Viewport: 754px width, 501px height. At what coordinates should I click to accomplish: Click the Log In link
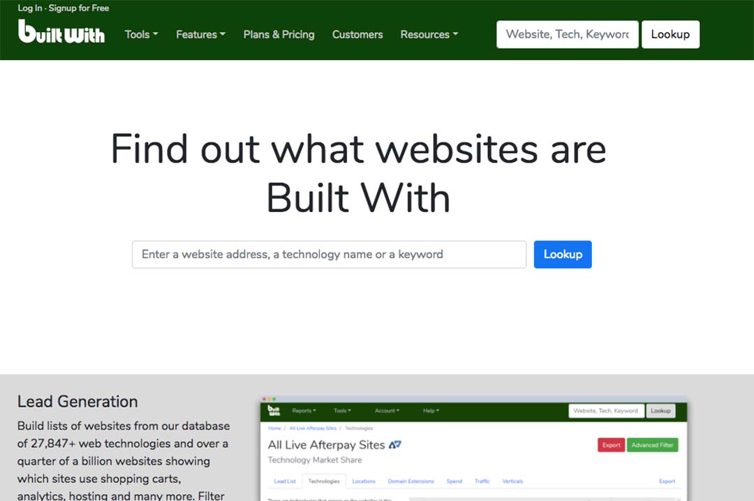tap(30, 8)
